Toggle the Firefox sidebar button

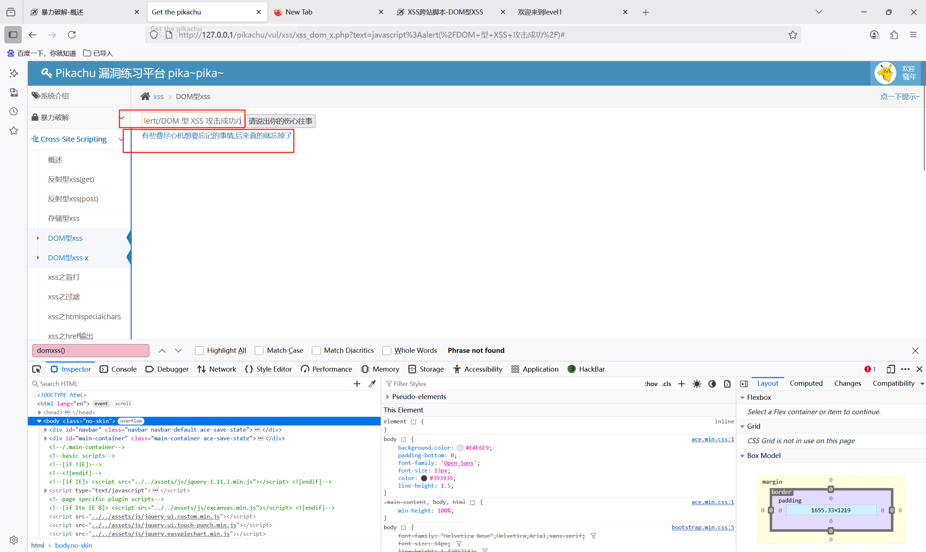point(13,35)
